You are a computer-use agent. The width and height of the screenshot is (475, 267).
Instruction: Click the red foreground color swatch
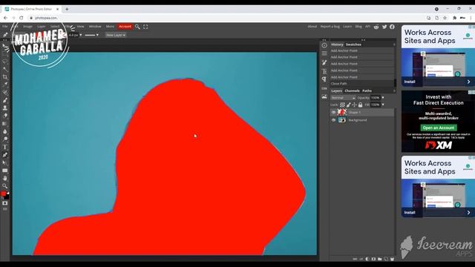click(3, 194)
